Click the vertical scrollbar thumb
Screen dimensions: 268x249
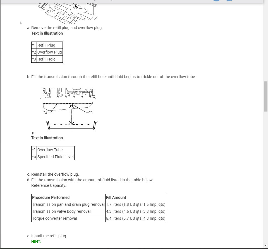coord(265,96)
